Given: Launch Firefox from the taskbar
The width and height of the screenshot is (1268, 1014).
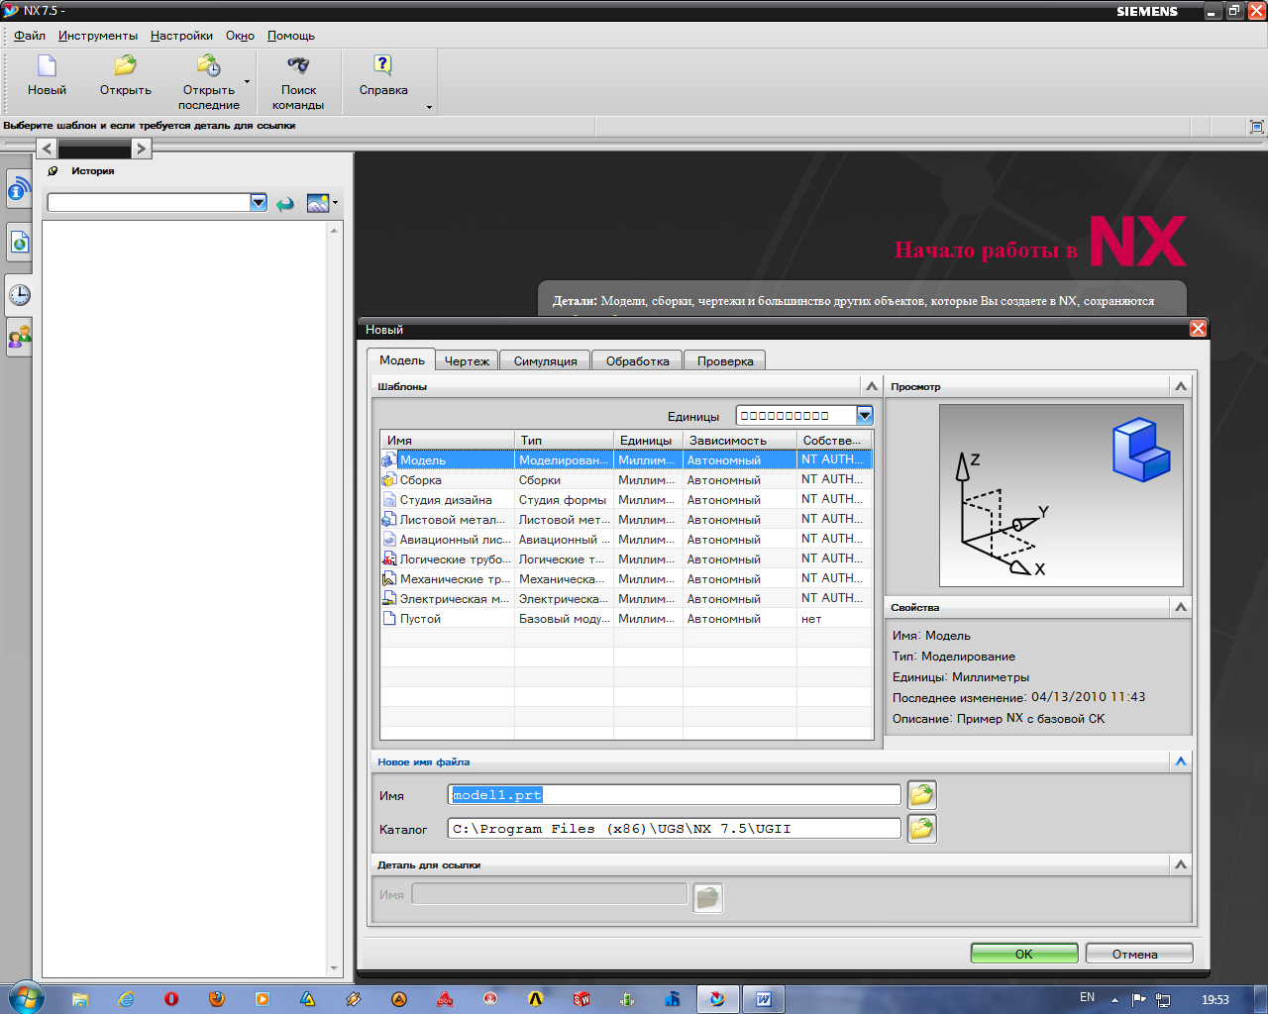Looking at the screenshot, I should point(217,999).
